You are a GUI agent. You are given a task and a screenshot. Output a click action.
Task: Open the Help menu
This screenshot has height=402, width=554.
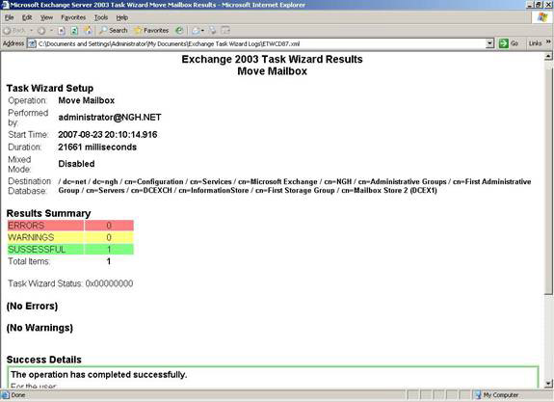(122, 17)
